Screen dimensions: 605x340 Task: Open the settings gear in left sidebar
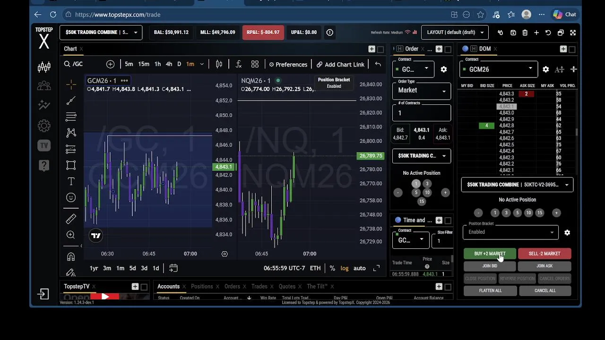44,126
